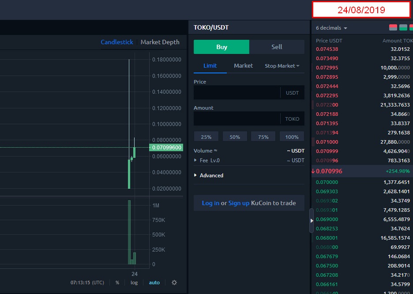Select sell order price 0.072188
The width and height of the screenshot is (413, 294).
[327, 114]
